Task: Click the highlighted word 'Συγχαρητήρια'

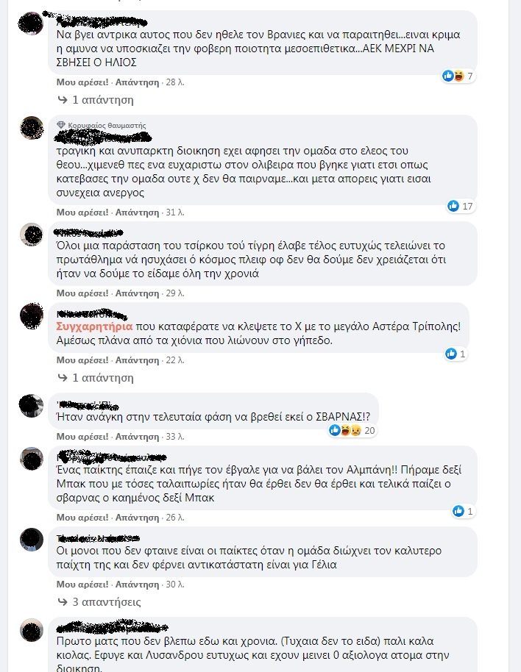Action: [x=94, y=326]
